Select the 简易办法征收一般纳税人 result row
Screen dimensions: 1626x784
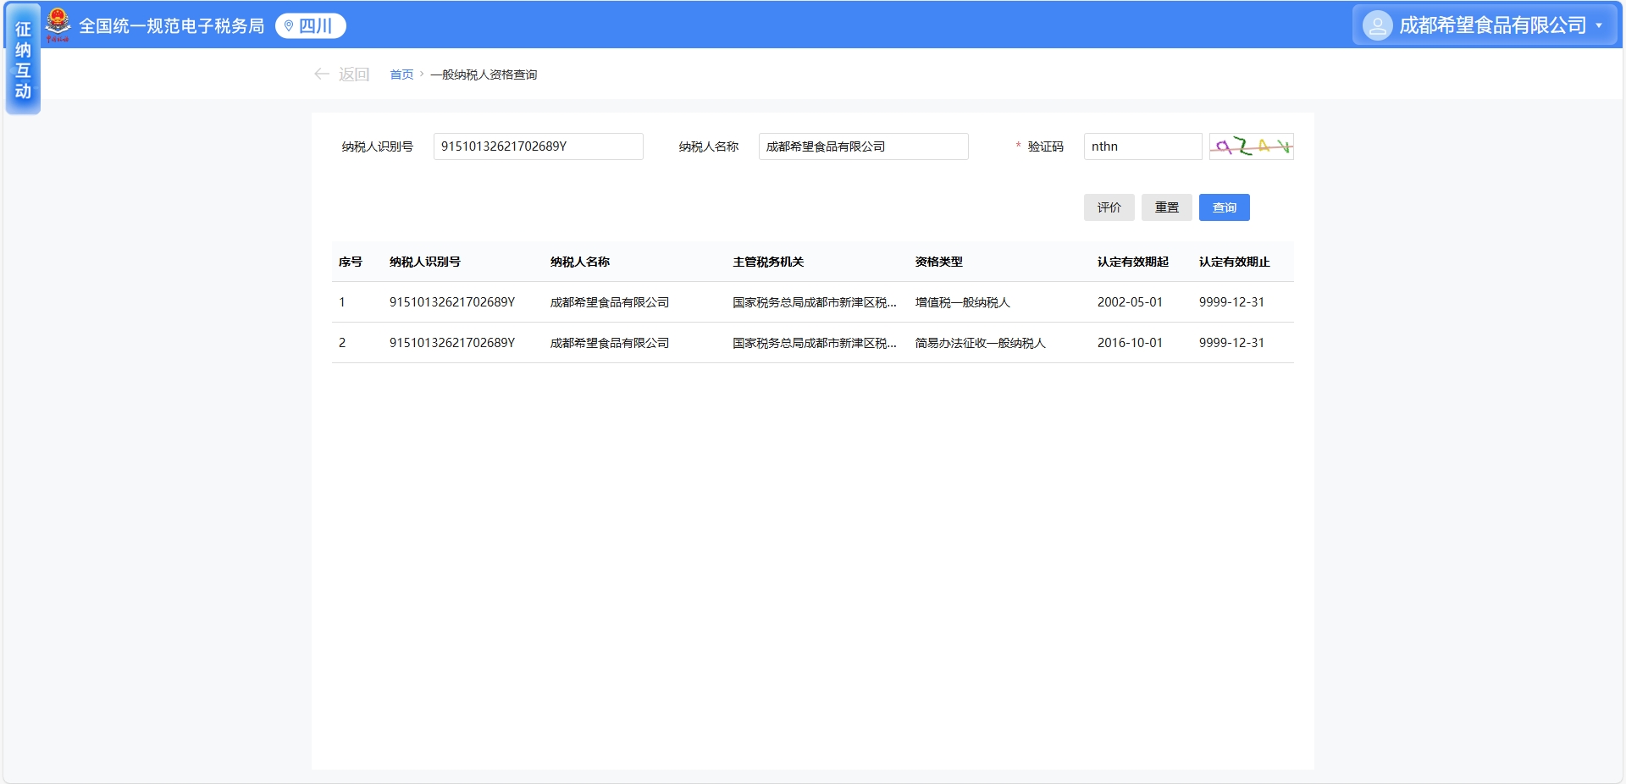pyautogui.click(x=811, y=343)
